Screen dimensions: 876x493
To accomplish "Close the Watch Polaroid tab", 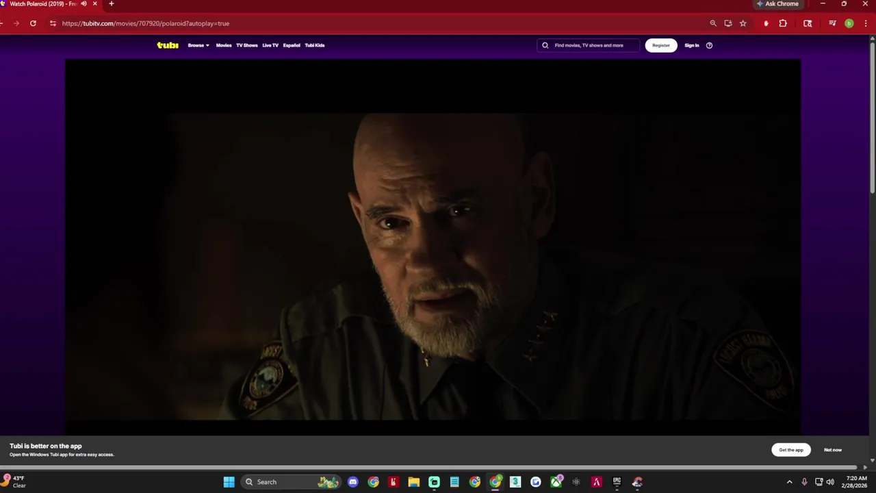I will click(x=95, y=4).
